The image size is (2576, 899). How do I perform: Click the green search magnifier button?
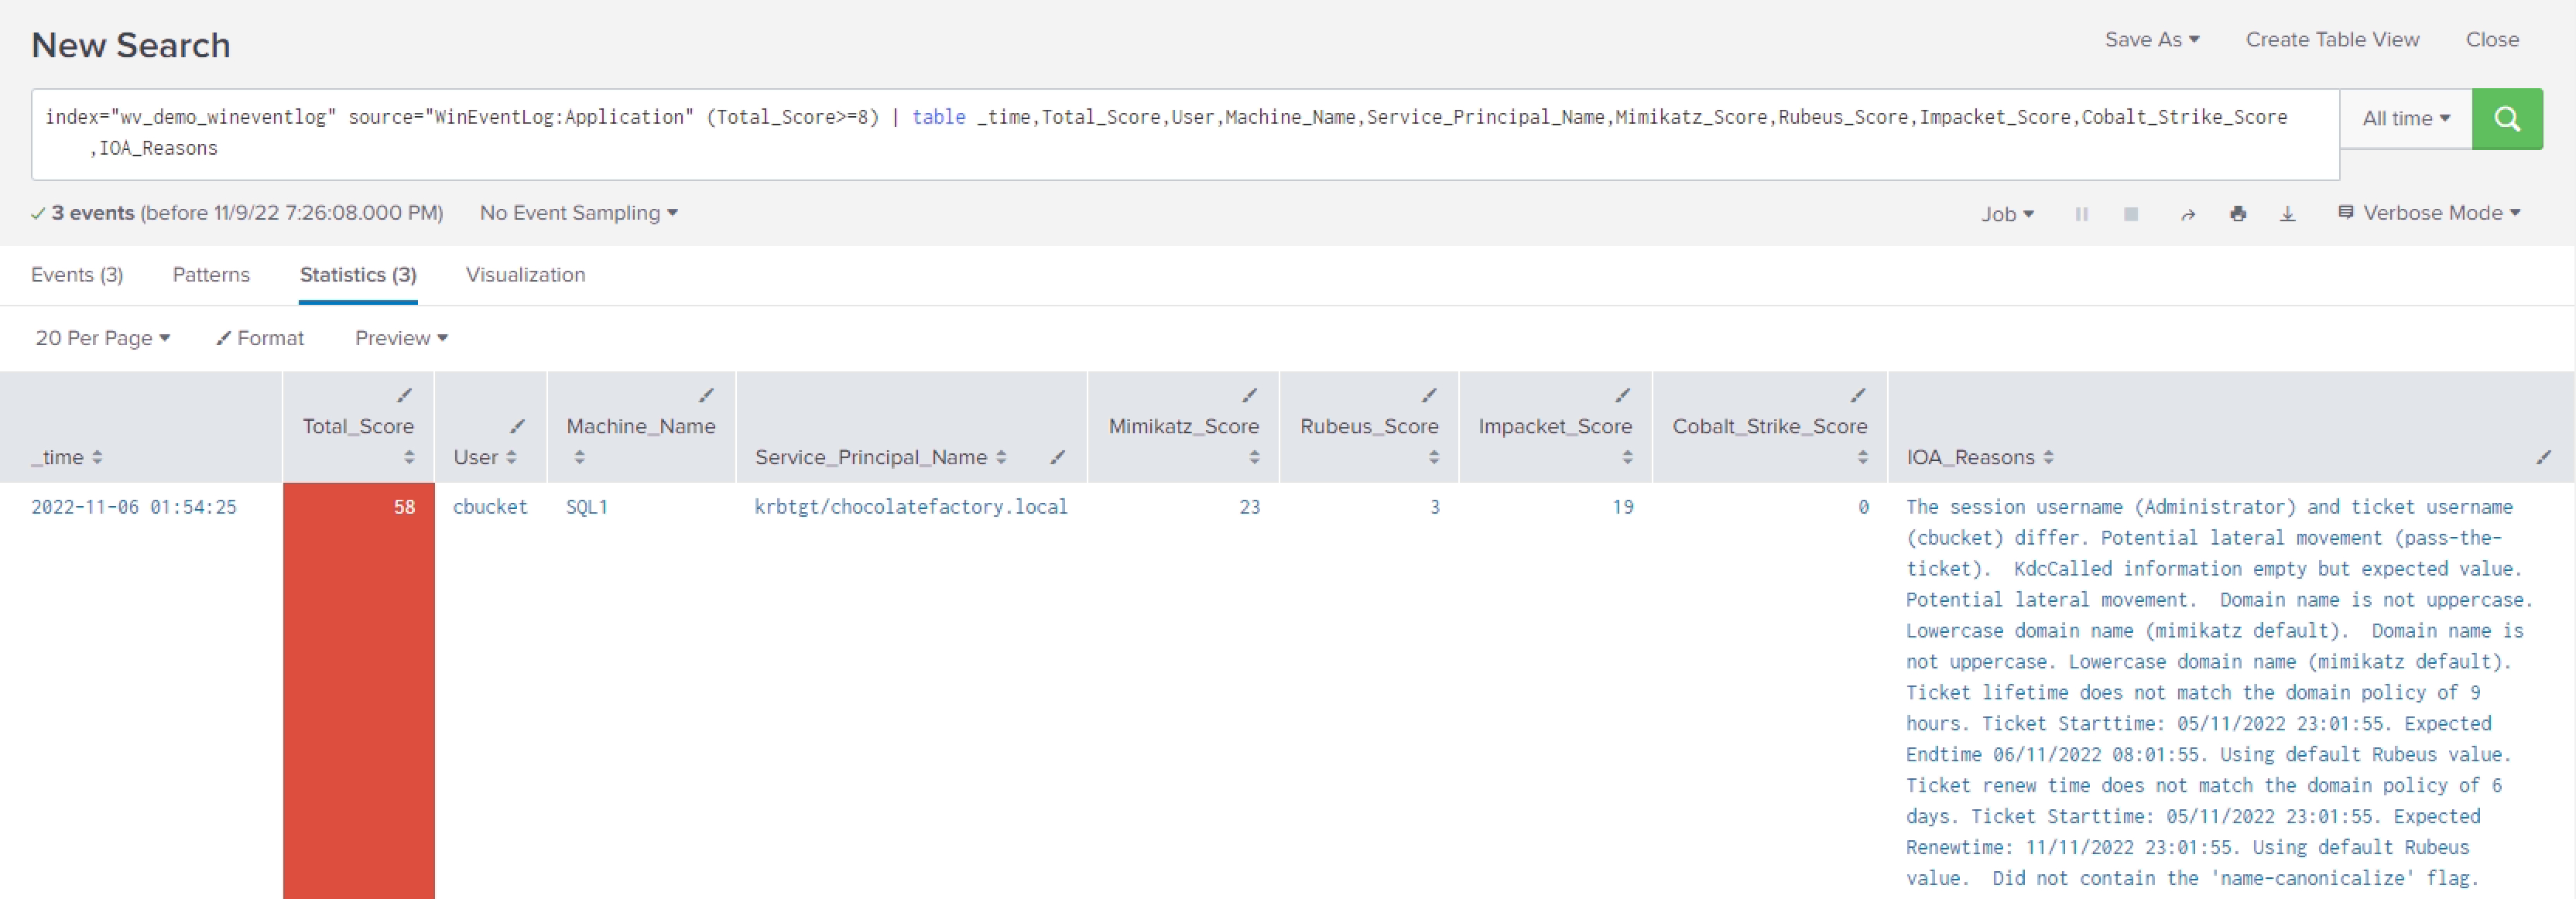pyautogui.click(x=2506, y=119)
